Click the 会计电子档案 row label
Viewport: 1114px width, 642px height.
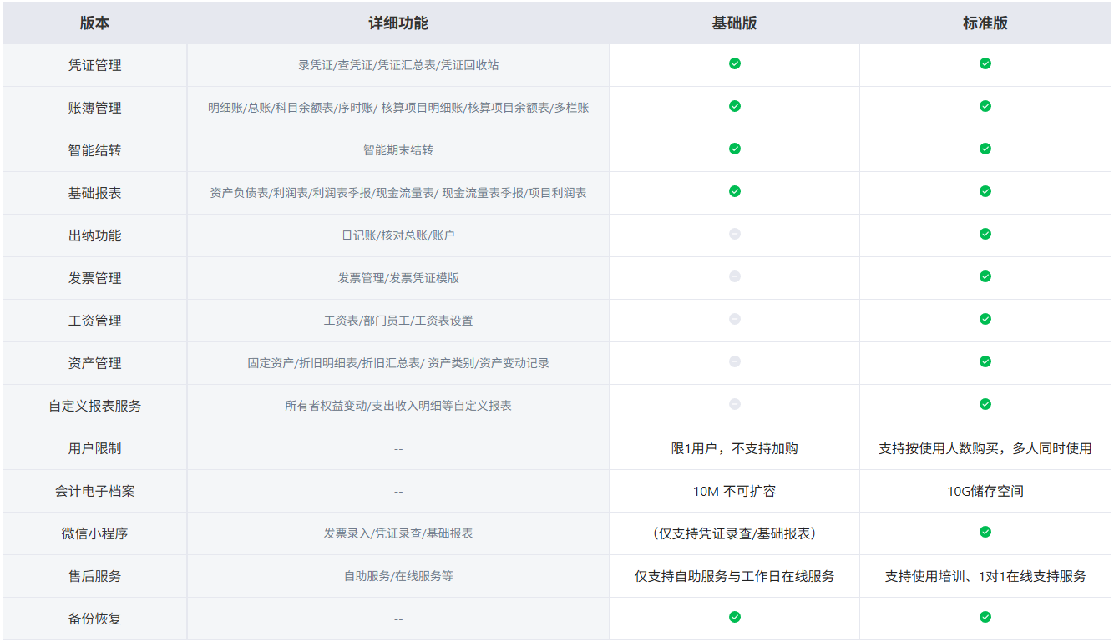pyautogui.click(x=94, y=492)
